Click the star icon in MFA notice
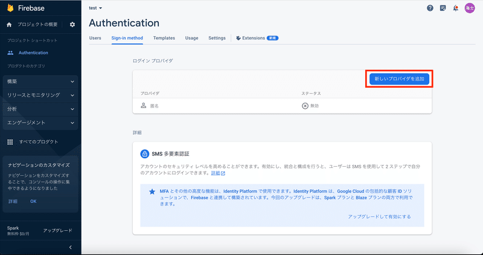 [152, 192]
